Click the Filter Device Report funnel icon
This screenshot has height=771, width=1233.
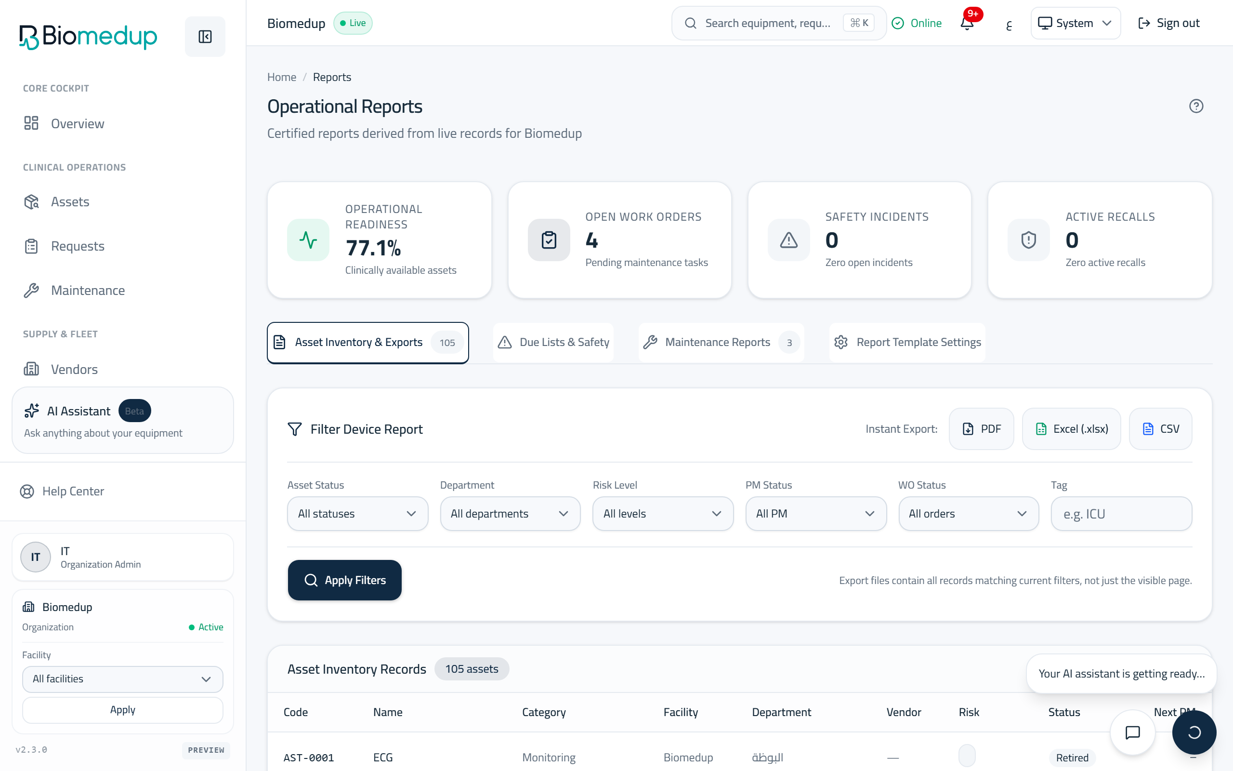[294, 429]
